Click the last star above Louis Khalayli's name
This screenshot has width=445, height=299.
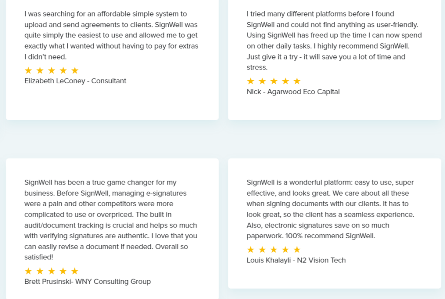coord(297,250)
